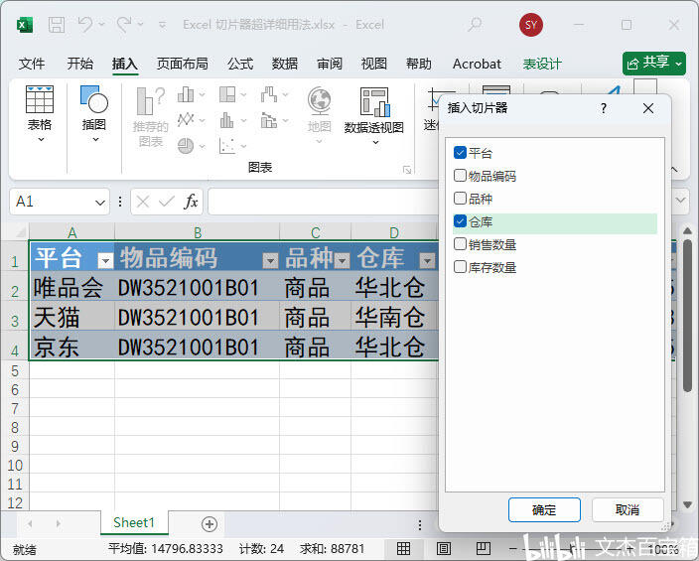Expand the Name Box dropdown arrow

99,202
